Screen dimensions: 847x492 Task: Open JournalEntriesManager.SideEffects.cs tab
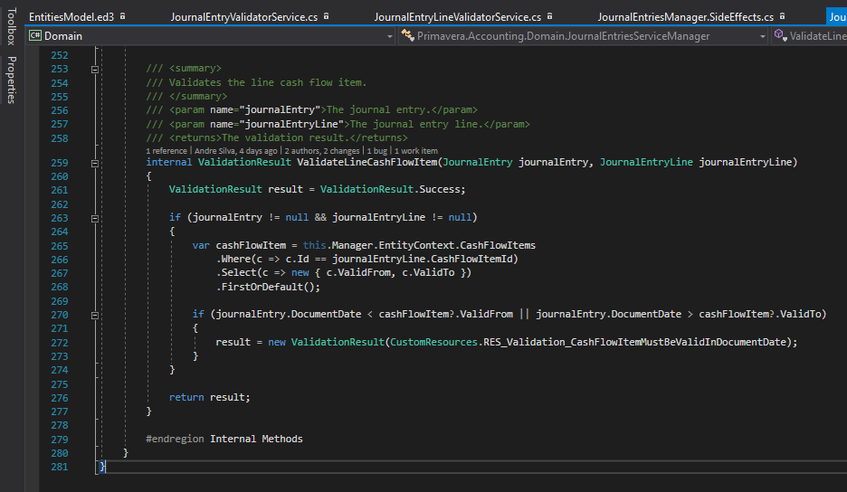pyautogui.click(x=686, y=17)
